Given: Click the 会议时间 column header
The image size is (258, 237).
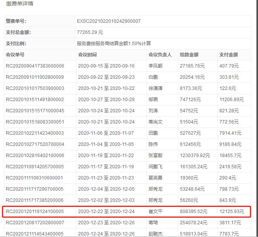Looking at the screenshot, I should (87, 55).
